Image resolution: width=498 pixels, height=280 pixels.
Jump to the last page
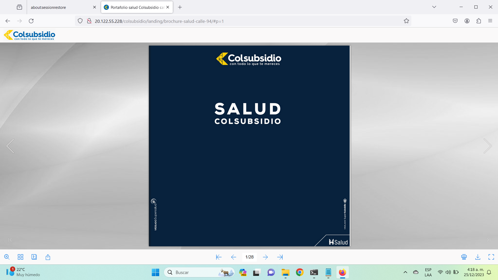click(280, 257)
